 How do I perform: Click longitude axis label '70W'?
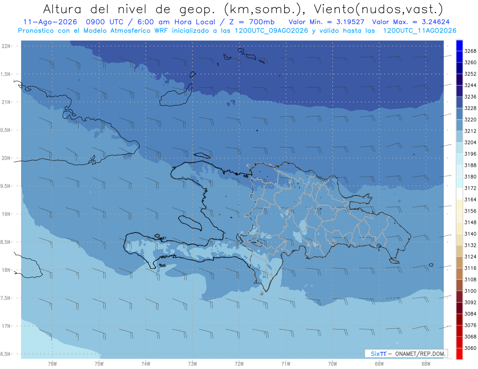[333, 364]
